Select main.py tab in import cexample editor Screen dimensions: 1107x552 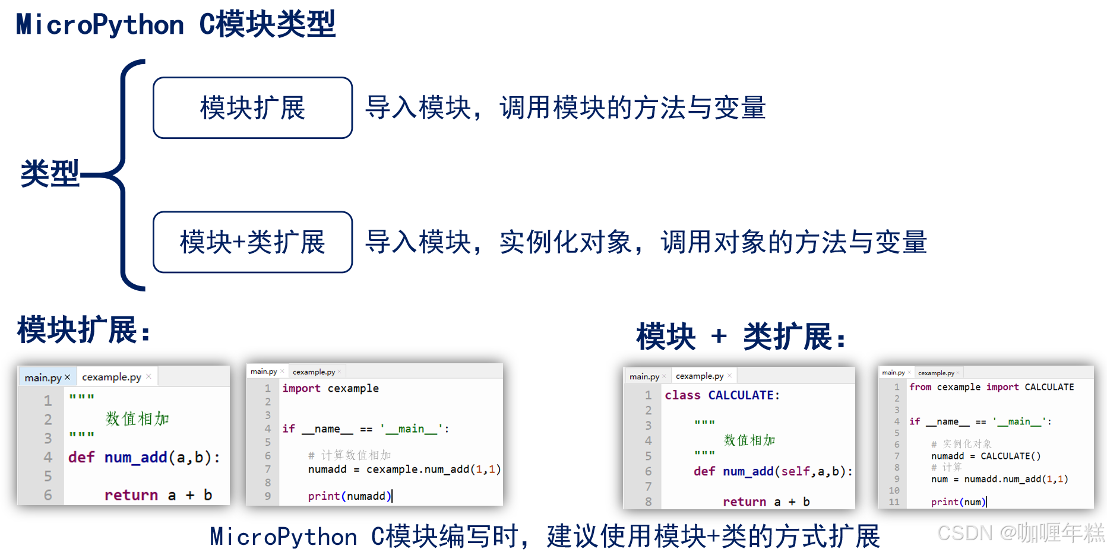pyautogui.click(x=264, y=372)
